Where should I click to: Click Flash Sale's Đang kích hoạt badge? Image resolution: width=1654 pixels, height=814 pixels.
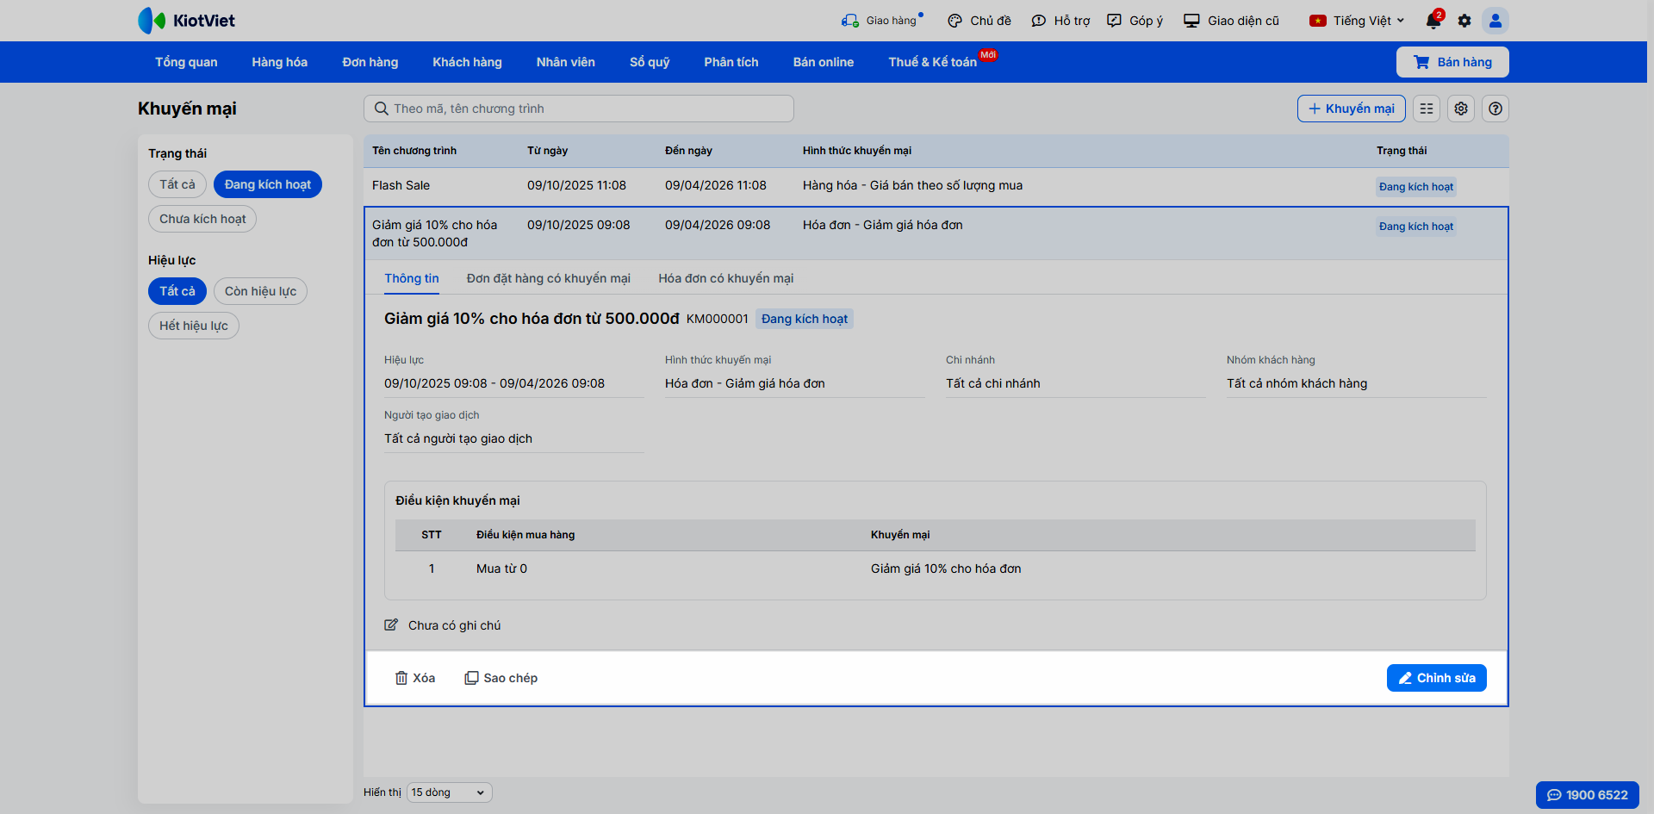pos(1416,187)
